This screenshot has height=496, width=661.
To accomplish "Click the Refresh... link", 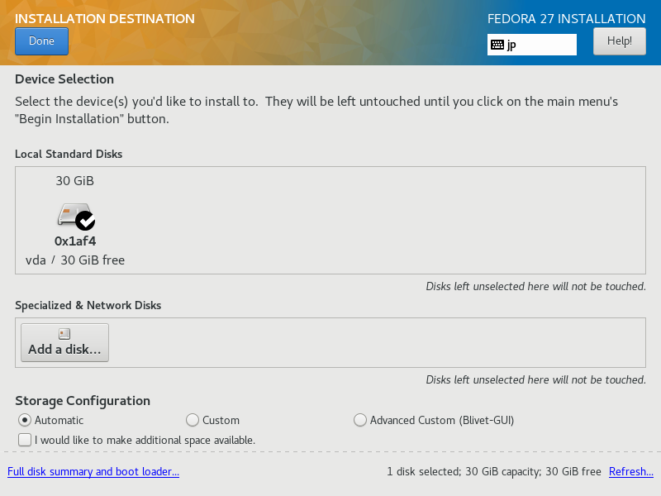I will click(x=631, y=471).
